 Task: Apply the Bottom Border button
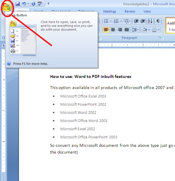click(x=154, y=30)
